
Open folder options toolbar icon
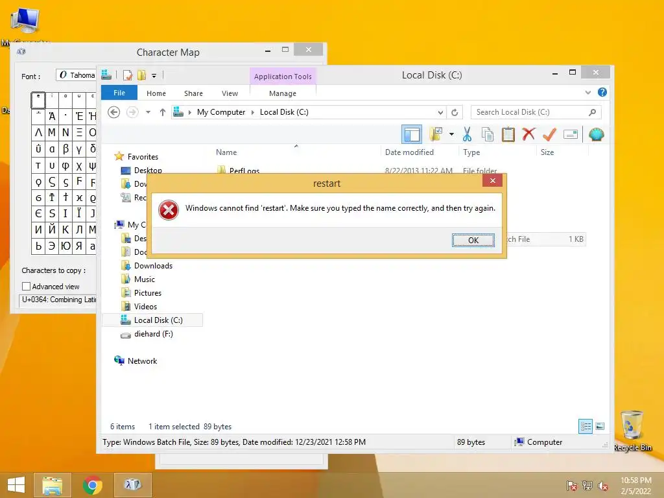[436, 135]
